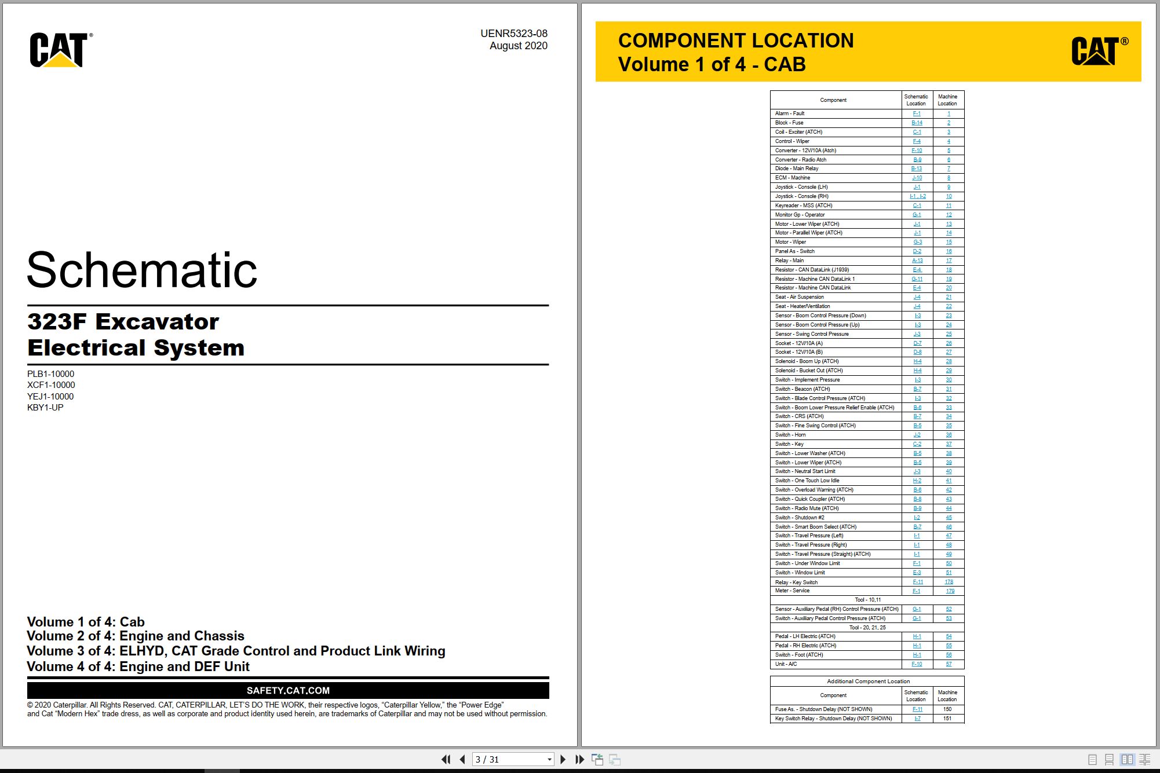This screenshot has height=773, width=1160.
Task: Select the Tool - 20, 21, 25 row label
Action: (867, 628)
